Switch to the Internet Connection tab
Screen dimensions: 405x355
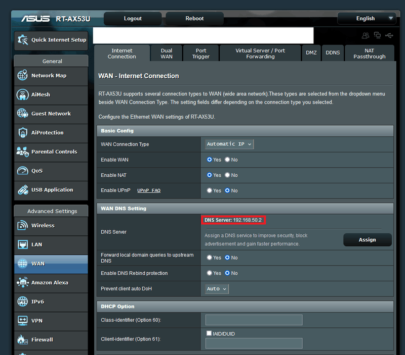point(122,54)
